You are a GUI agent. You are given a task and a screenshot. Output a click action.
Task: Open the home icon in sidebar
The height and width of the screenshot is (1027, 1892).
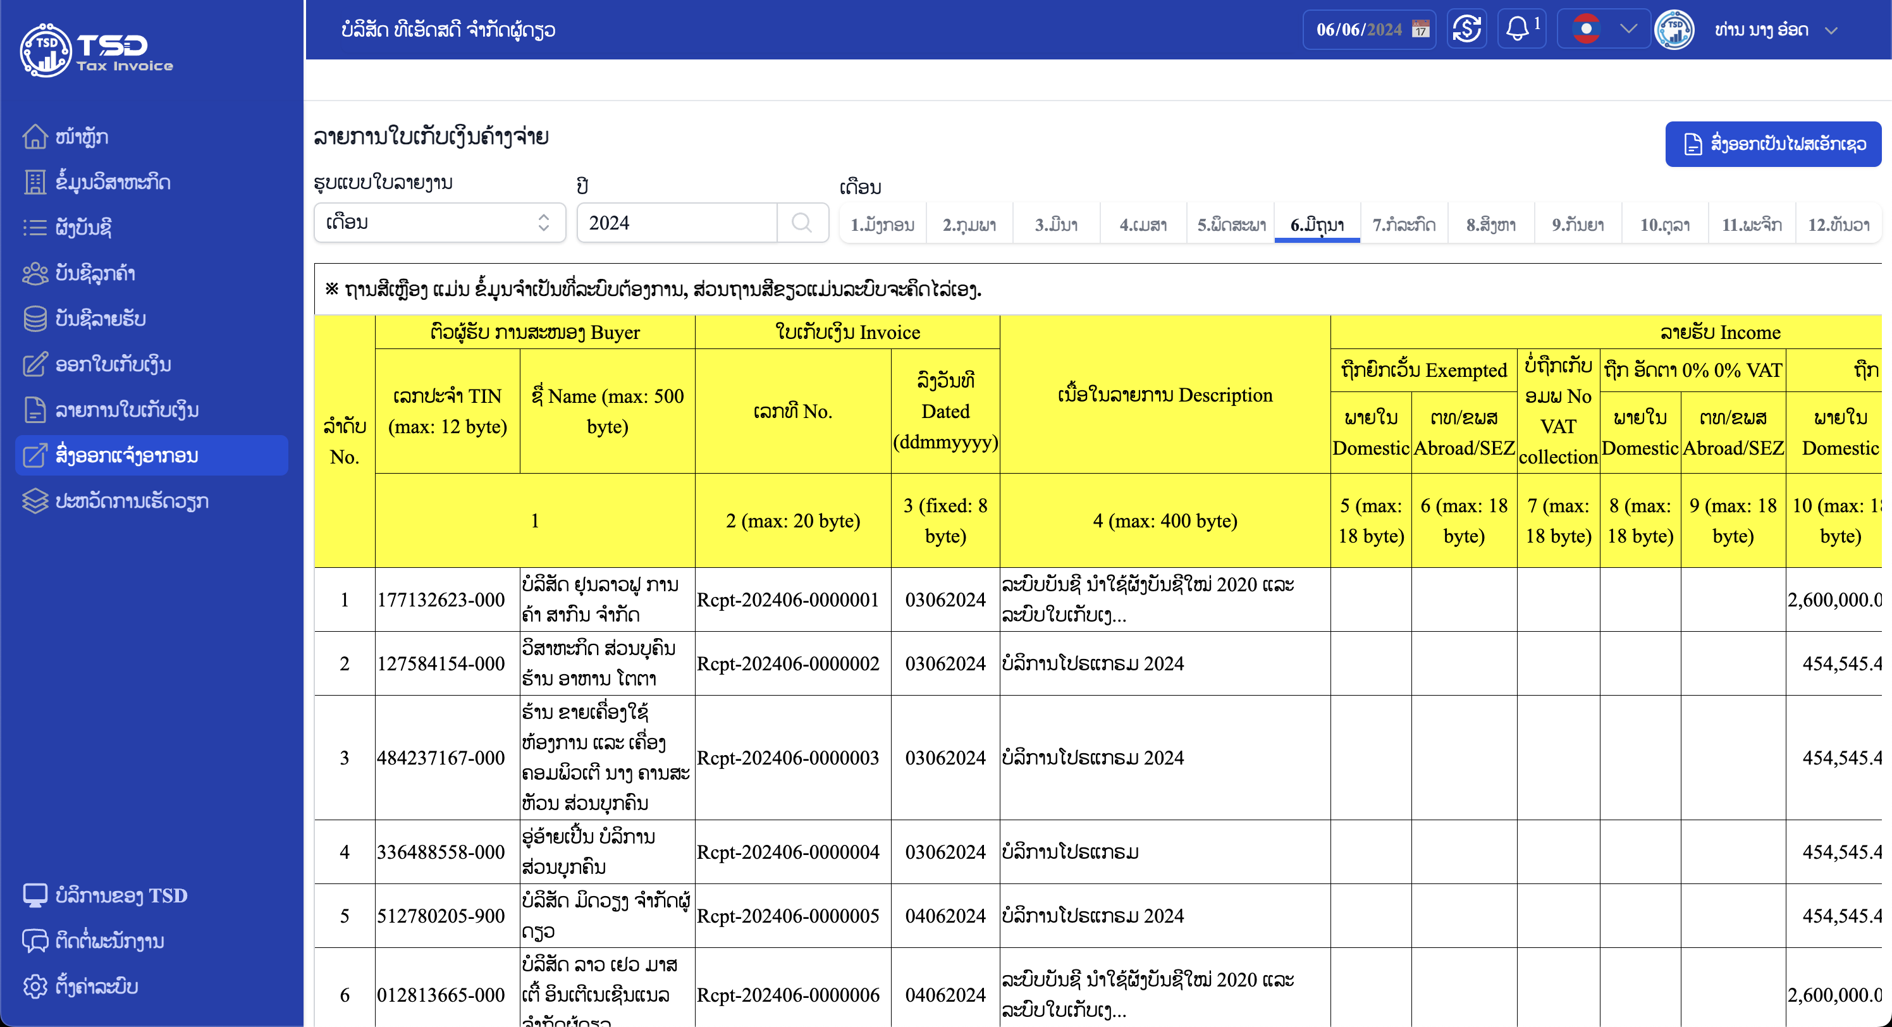click(35, 137)
